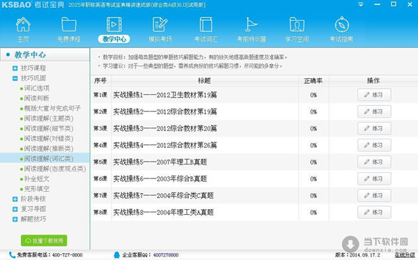This screenshot has height=260, width=418.
Task: Click 练习 button for 第6课
Action: [374, 178]
